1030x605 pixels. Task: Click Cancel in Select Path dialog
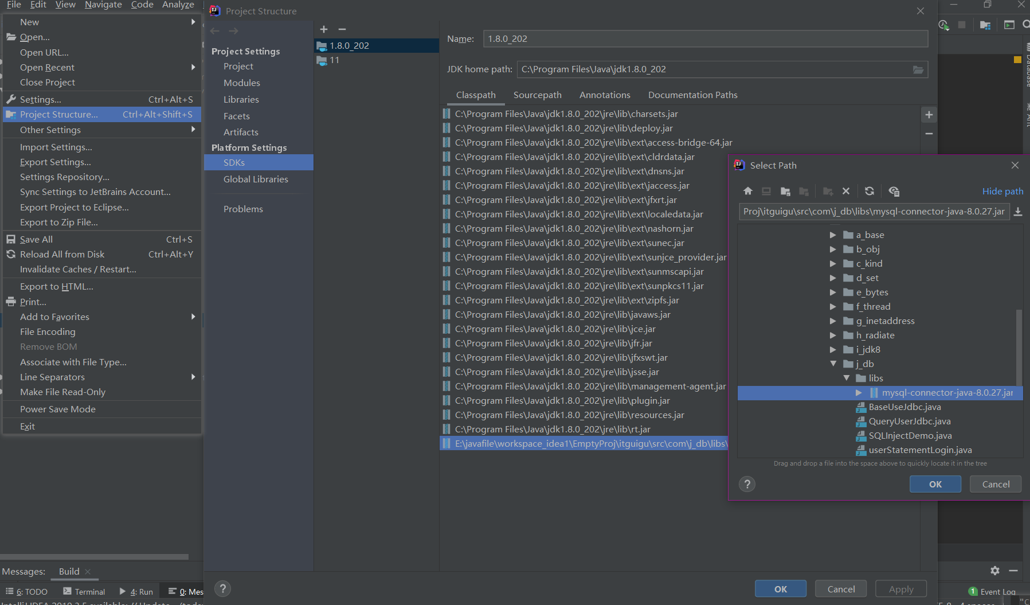[996, 484]
